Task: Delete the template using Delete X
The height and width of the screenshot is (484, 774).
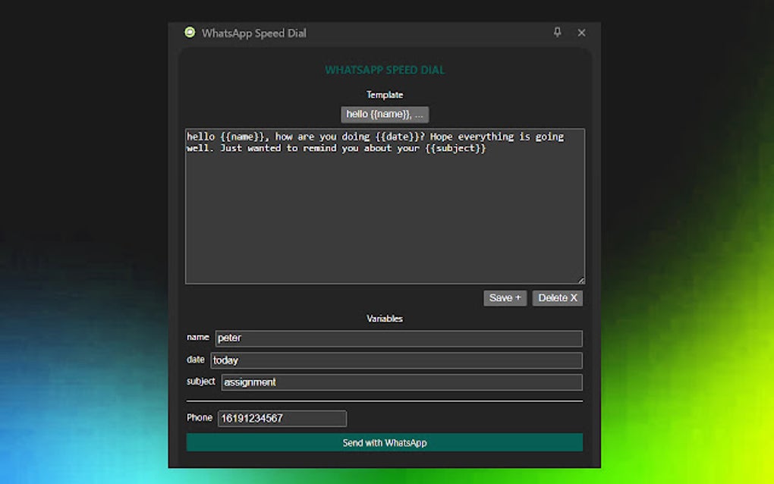Action: tap(558, 297)
